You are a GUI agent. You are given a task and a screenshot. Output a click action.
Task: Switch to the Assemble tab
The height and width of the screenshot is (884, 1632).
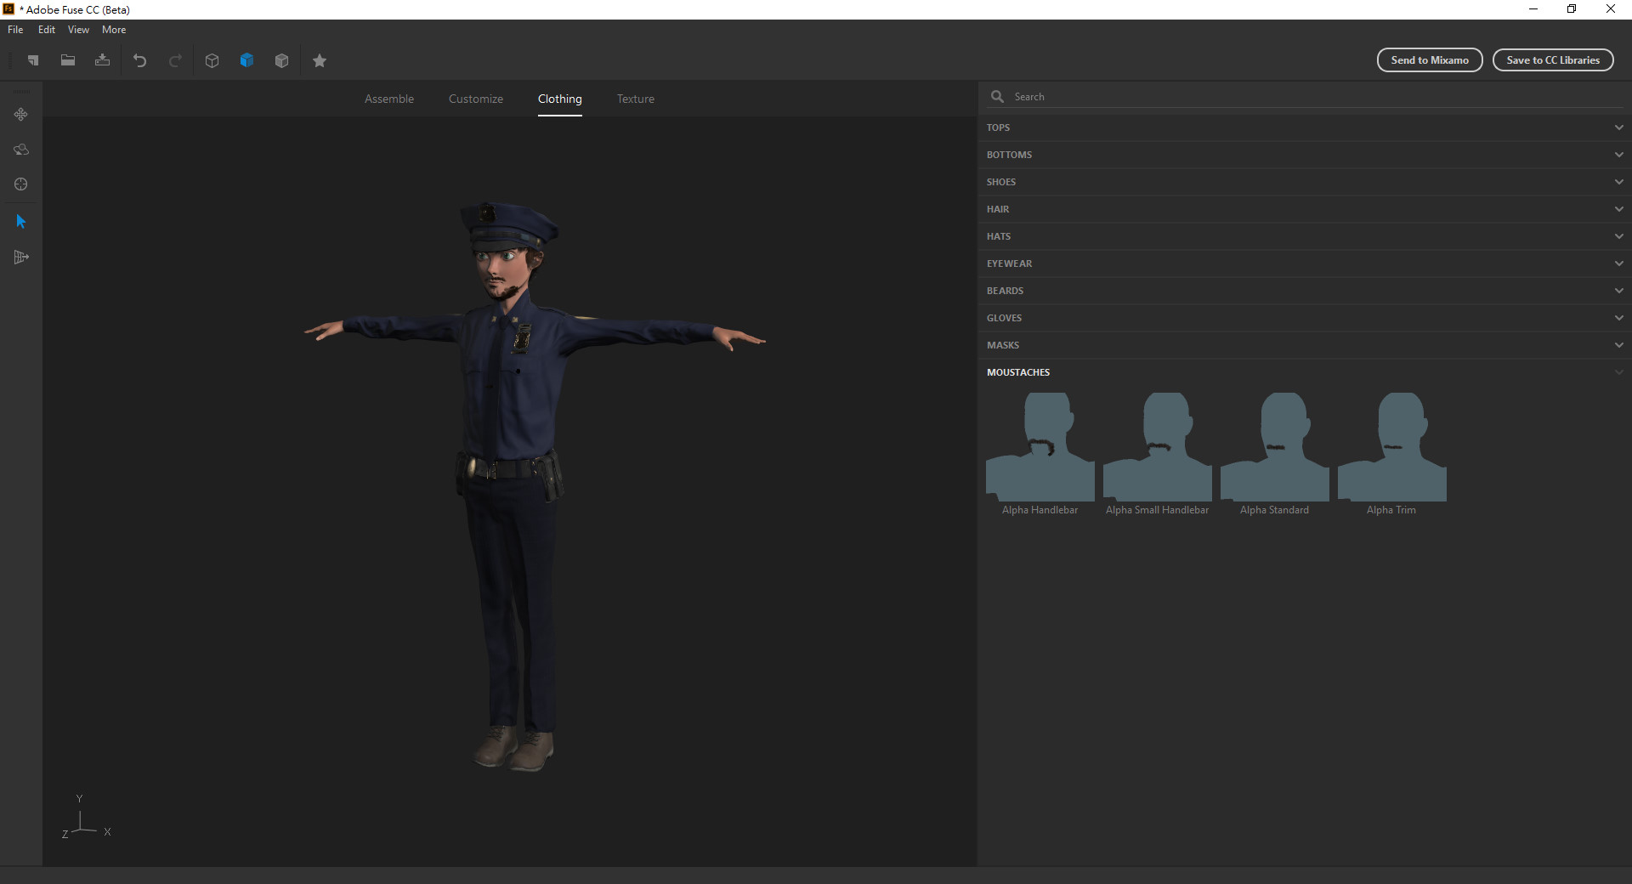tap(389, 99)
